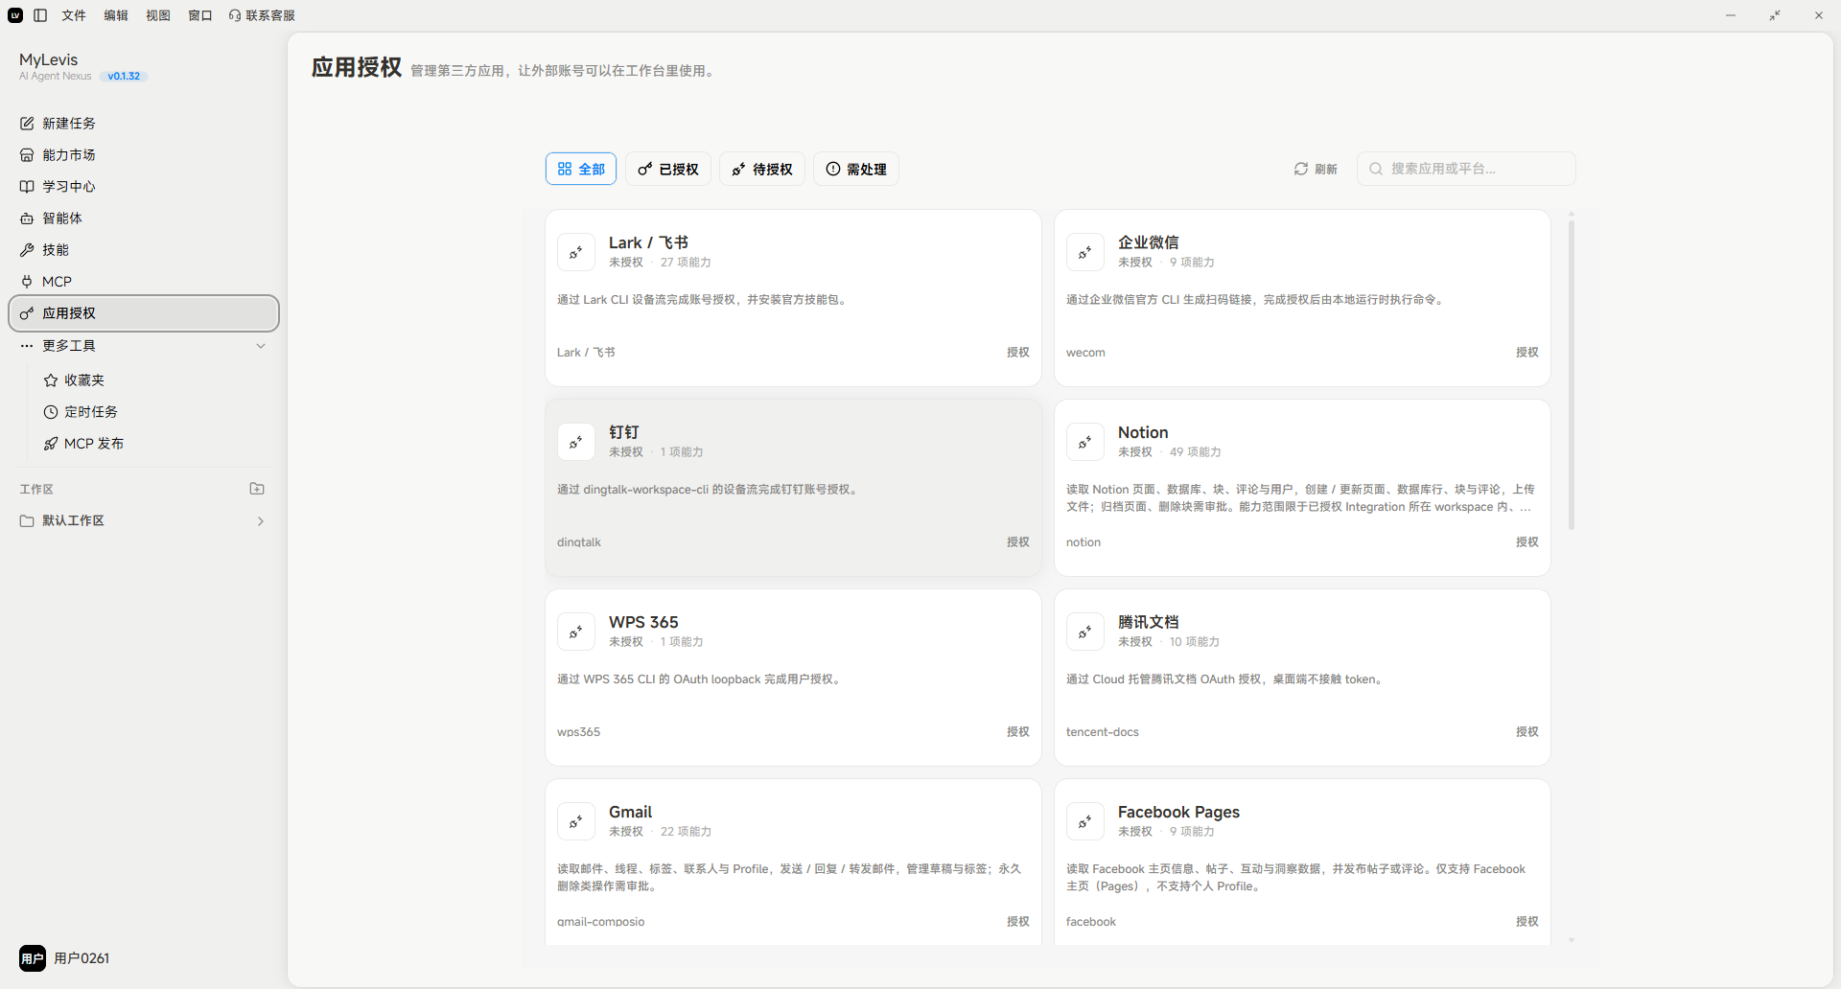Authorize Facebook Pages via 授权
1841x989 pixels.
point(1527,922)
